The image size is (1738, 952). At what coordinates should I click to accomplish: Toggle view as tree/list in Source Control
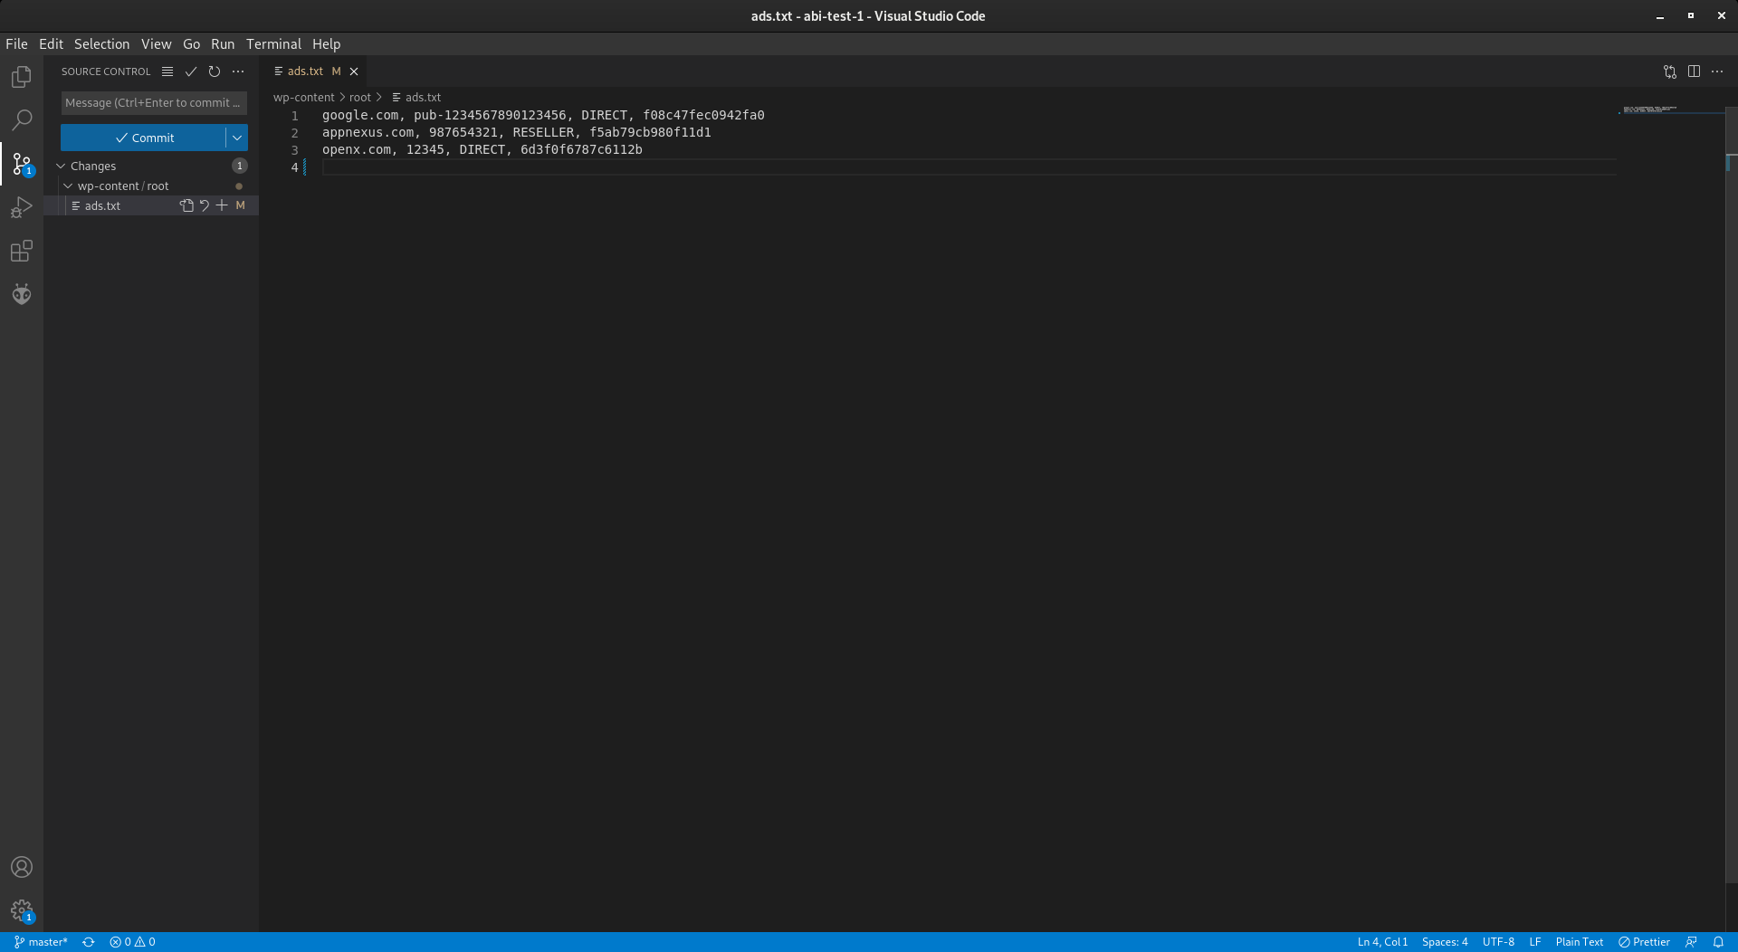[167, 71]
